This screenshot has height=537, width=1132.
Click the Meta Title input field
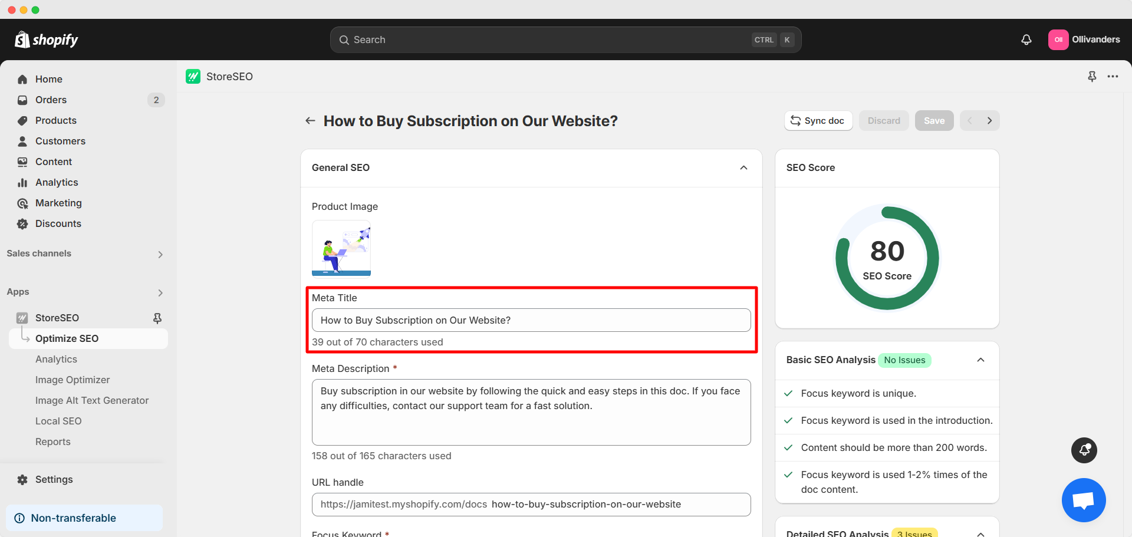point(531,320)
